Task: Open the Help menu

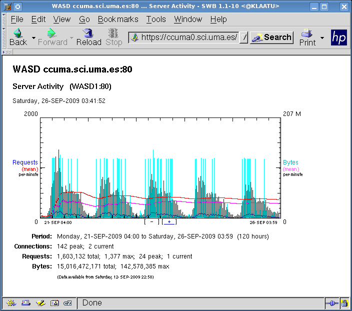Action: (x=218, y=19)
